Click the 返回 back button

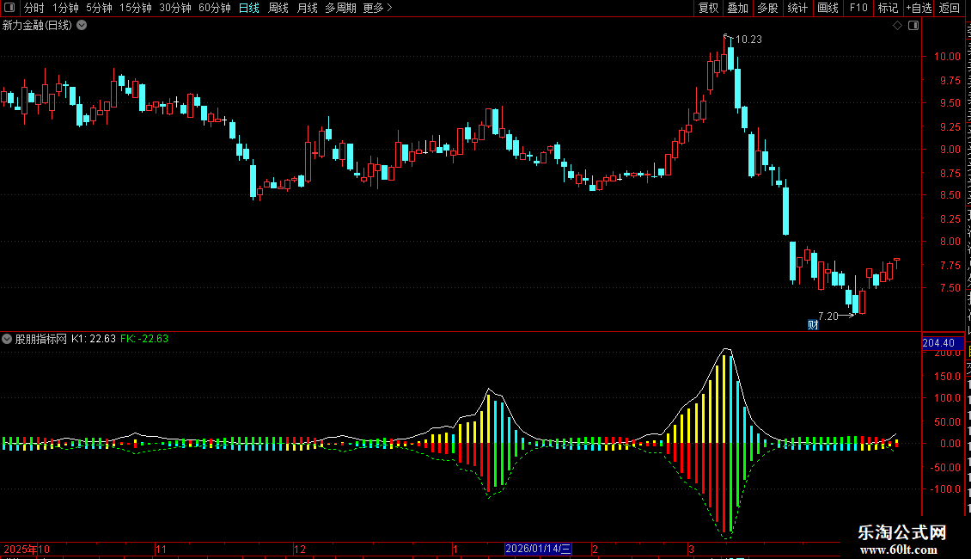(x=949, y=8)
